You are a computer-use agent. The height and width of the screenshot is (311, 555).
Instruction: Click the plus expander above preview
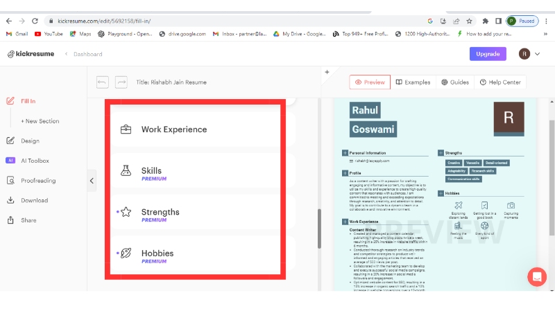pos(326,72)
